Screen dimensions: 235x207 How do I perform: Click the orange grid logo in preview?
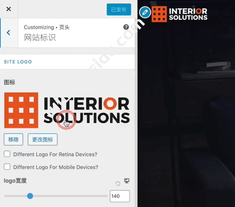[159, 14]
